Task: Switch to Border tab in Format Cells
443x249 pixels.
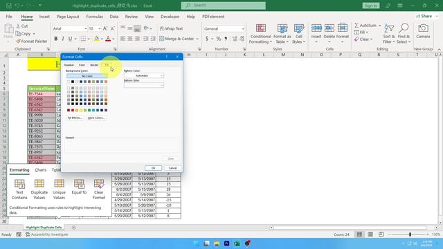Action: point(94,65)
